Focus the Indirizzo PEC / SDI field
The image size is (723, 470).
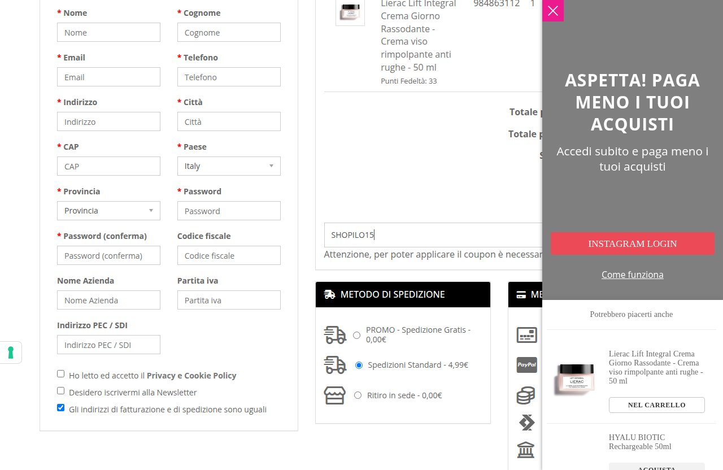pos(108,345)
